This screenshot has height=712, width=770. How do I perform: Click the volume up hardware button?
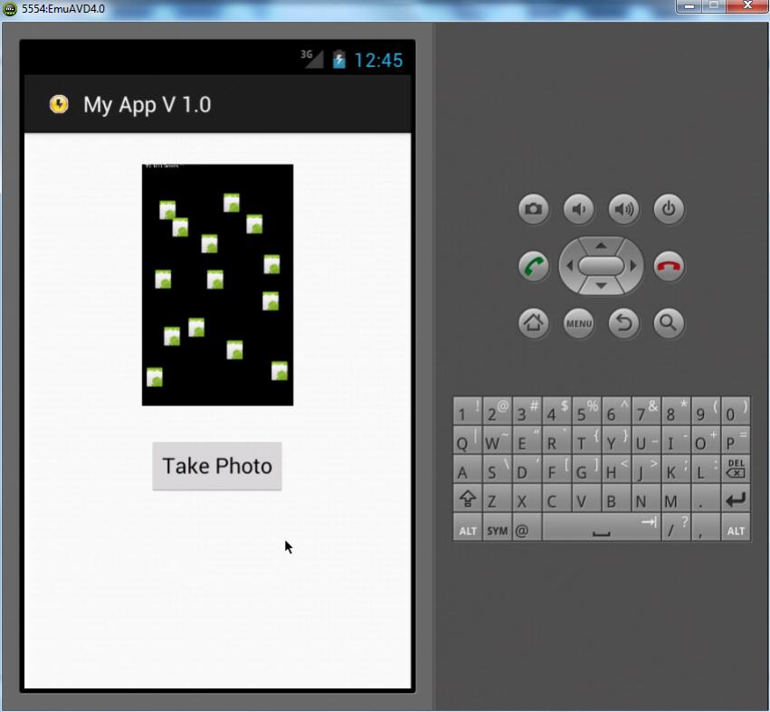click(623, 209)
